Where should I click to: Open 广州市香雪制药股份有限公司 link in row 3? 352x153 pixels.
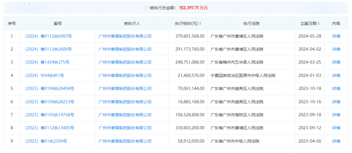pyautogui.click(x=125, y=62)
